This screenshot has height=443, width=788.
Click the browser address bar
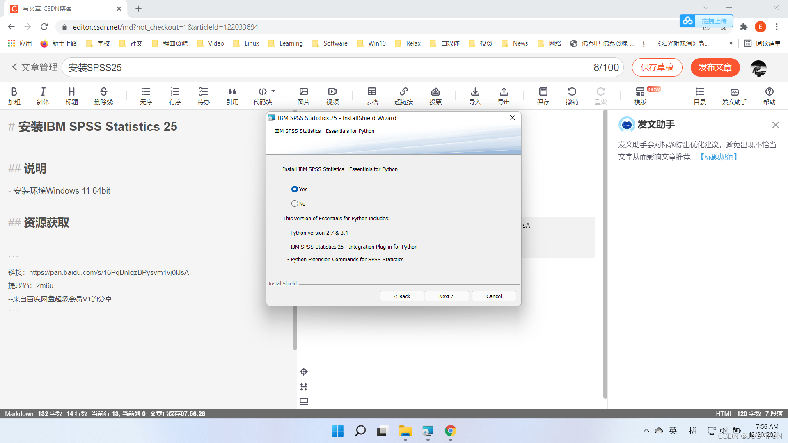point(369,27)
